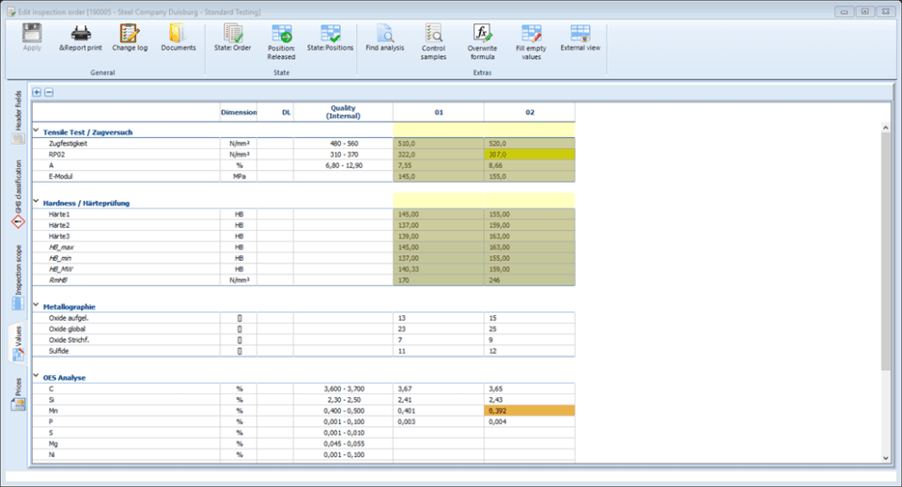The height and width of the screenshot is (487, 902).
Task: Switch to Inspection scope side tab
Action: click(x=18, y=278)
